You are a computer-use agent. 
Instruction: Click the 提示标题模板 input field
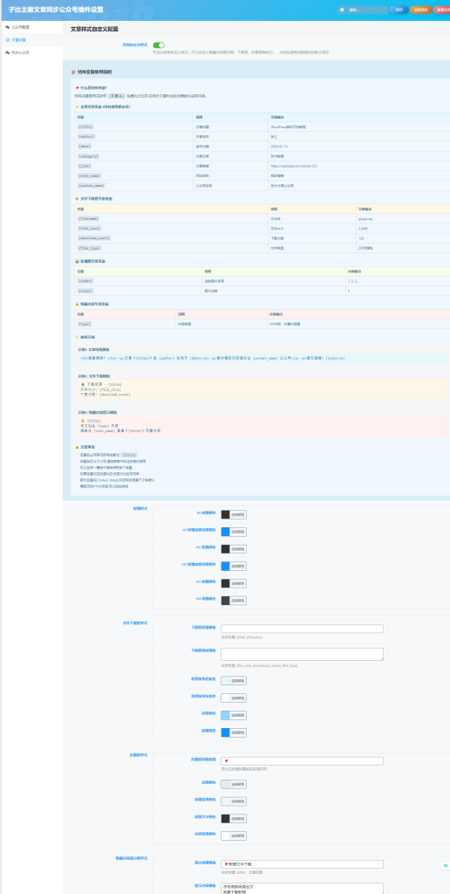click(302, 864)
